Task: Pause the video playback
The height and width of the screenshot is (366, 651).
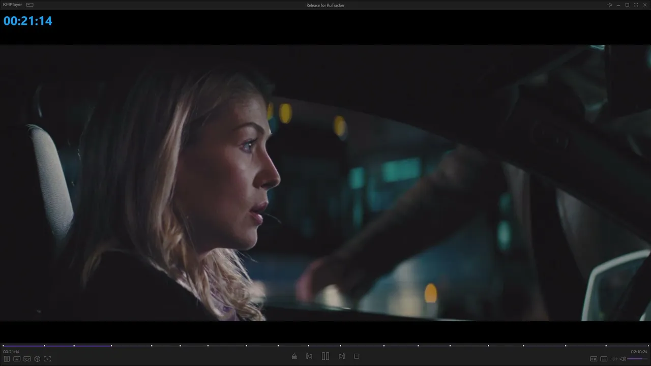Action: (x=325, y=356)
